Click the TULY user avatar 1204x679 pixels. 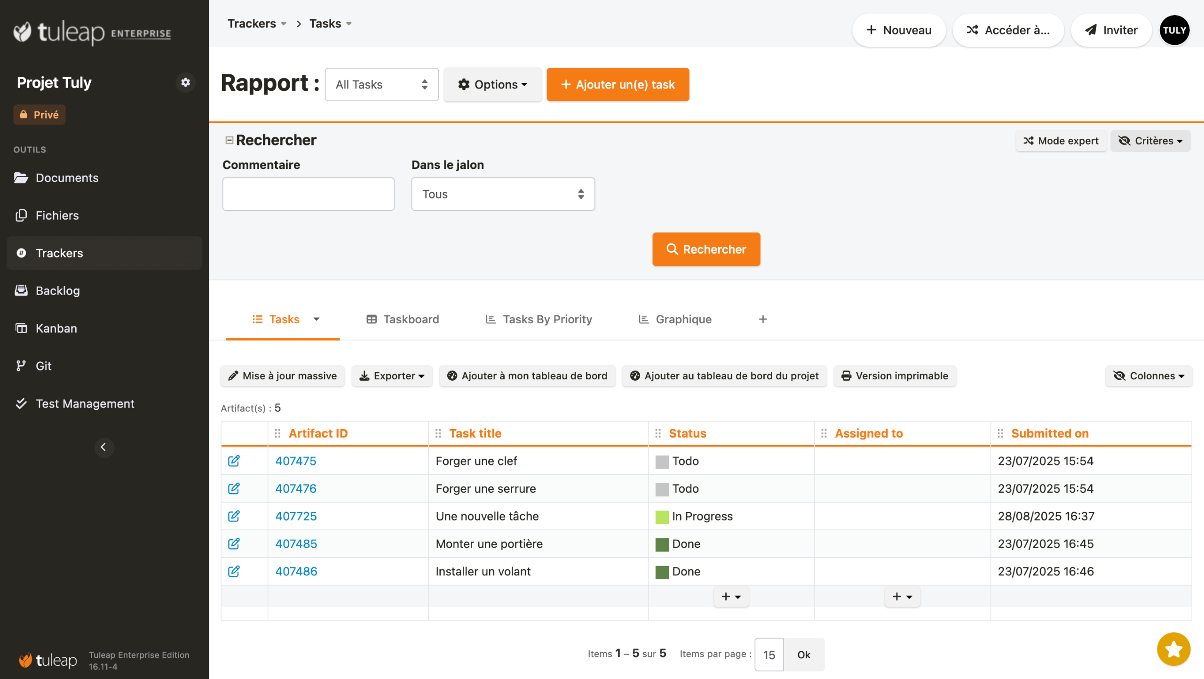point(1174,30)
